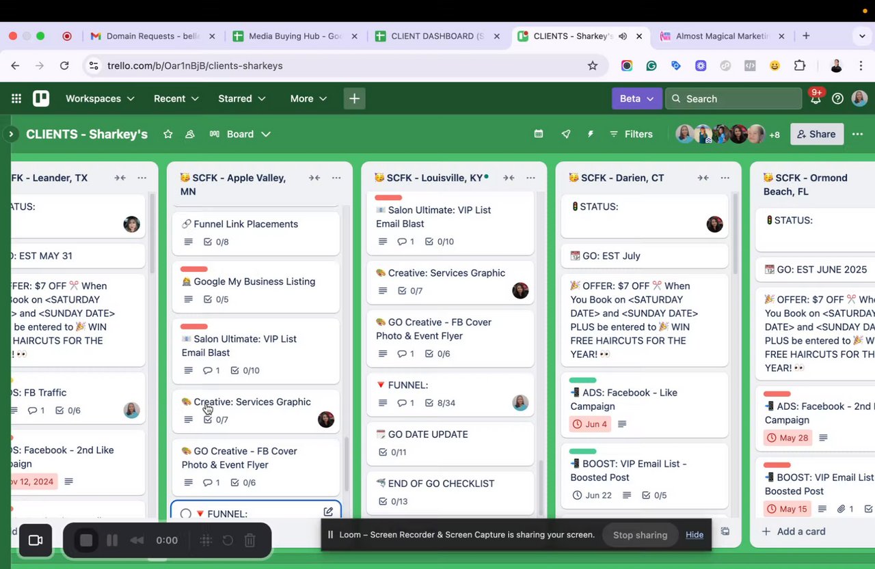Open board Filters

tap(631, 134)
